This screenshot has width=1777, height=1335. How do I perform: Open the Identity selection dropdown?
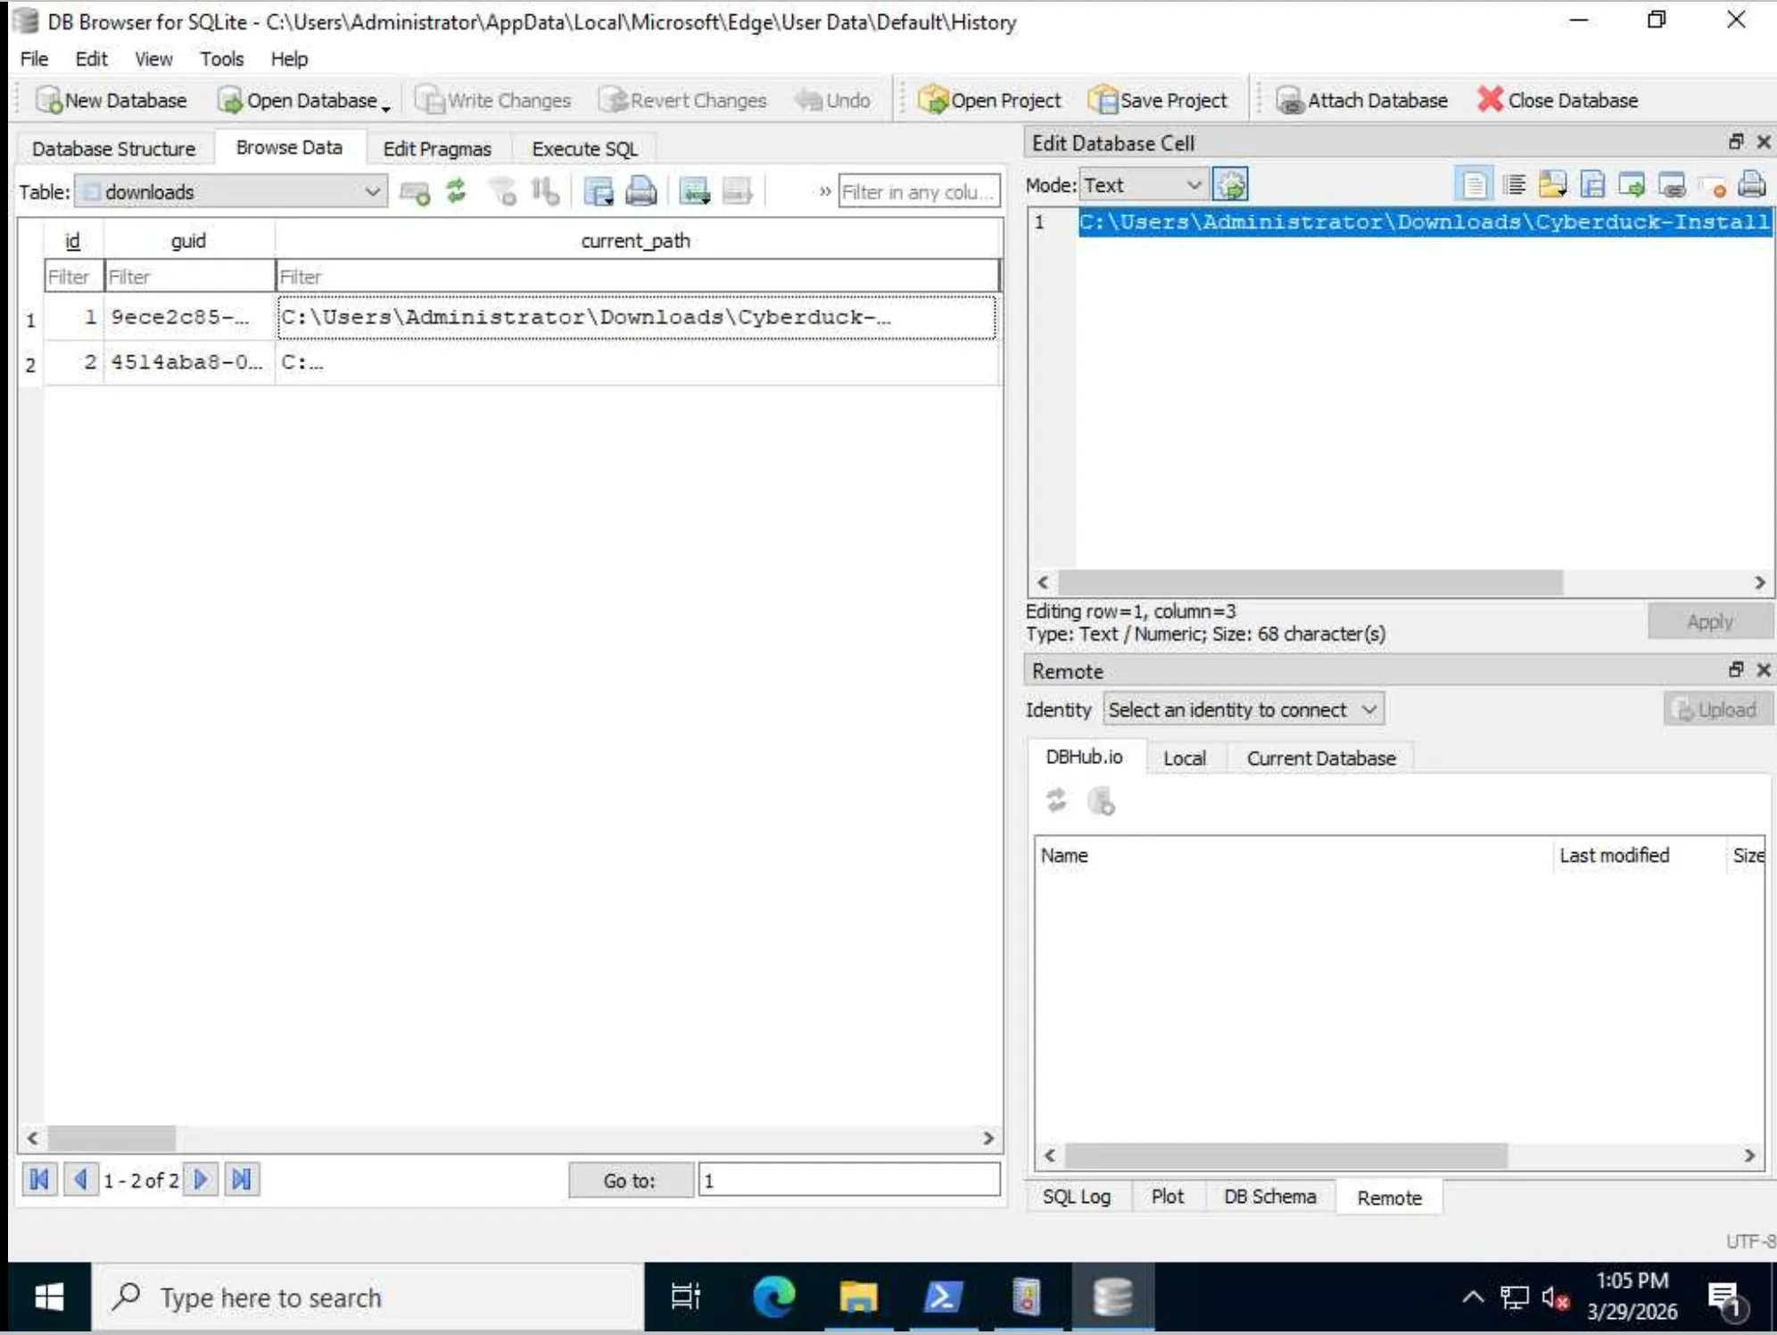tap(1244, 709)
